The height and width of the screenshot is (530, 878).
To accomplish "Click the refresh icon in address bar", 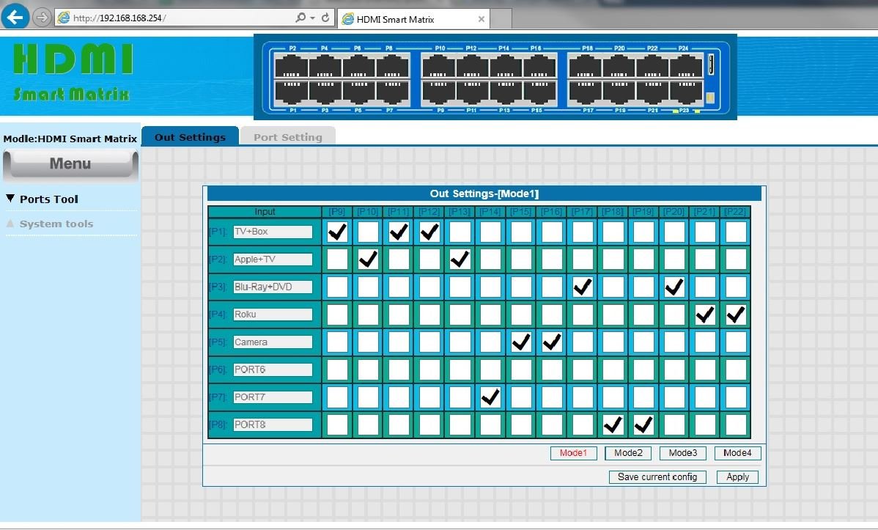I will 325,18.
